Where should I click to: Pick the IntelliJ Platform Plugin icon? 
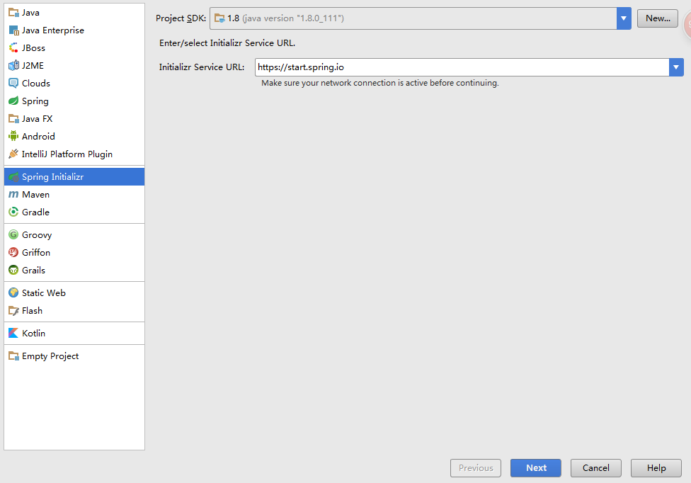tap(13, 154)
